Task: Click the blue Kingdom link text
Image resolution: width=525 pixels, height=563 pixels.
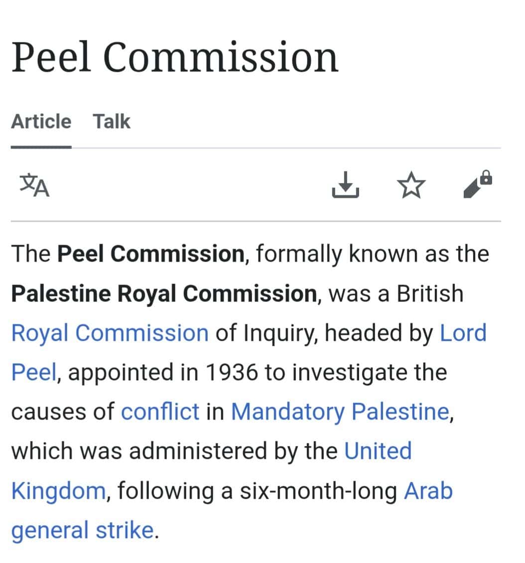Action: tap(58, 491)
